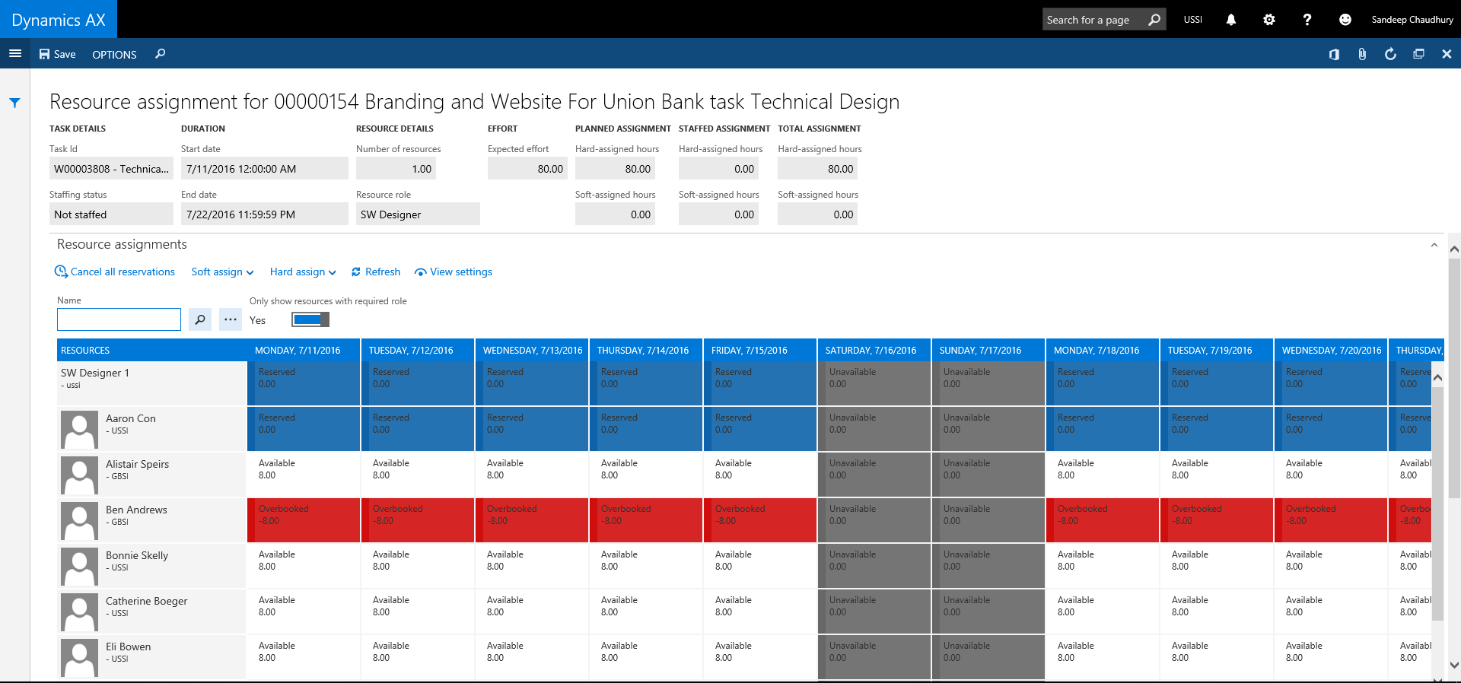1461x683 pixels.
Task: Click the main page vertical scrollbar thumb
Action: [1454, 379]
